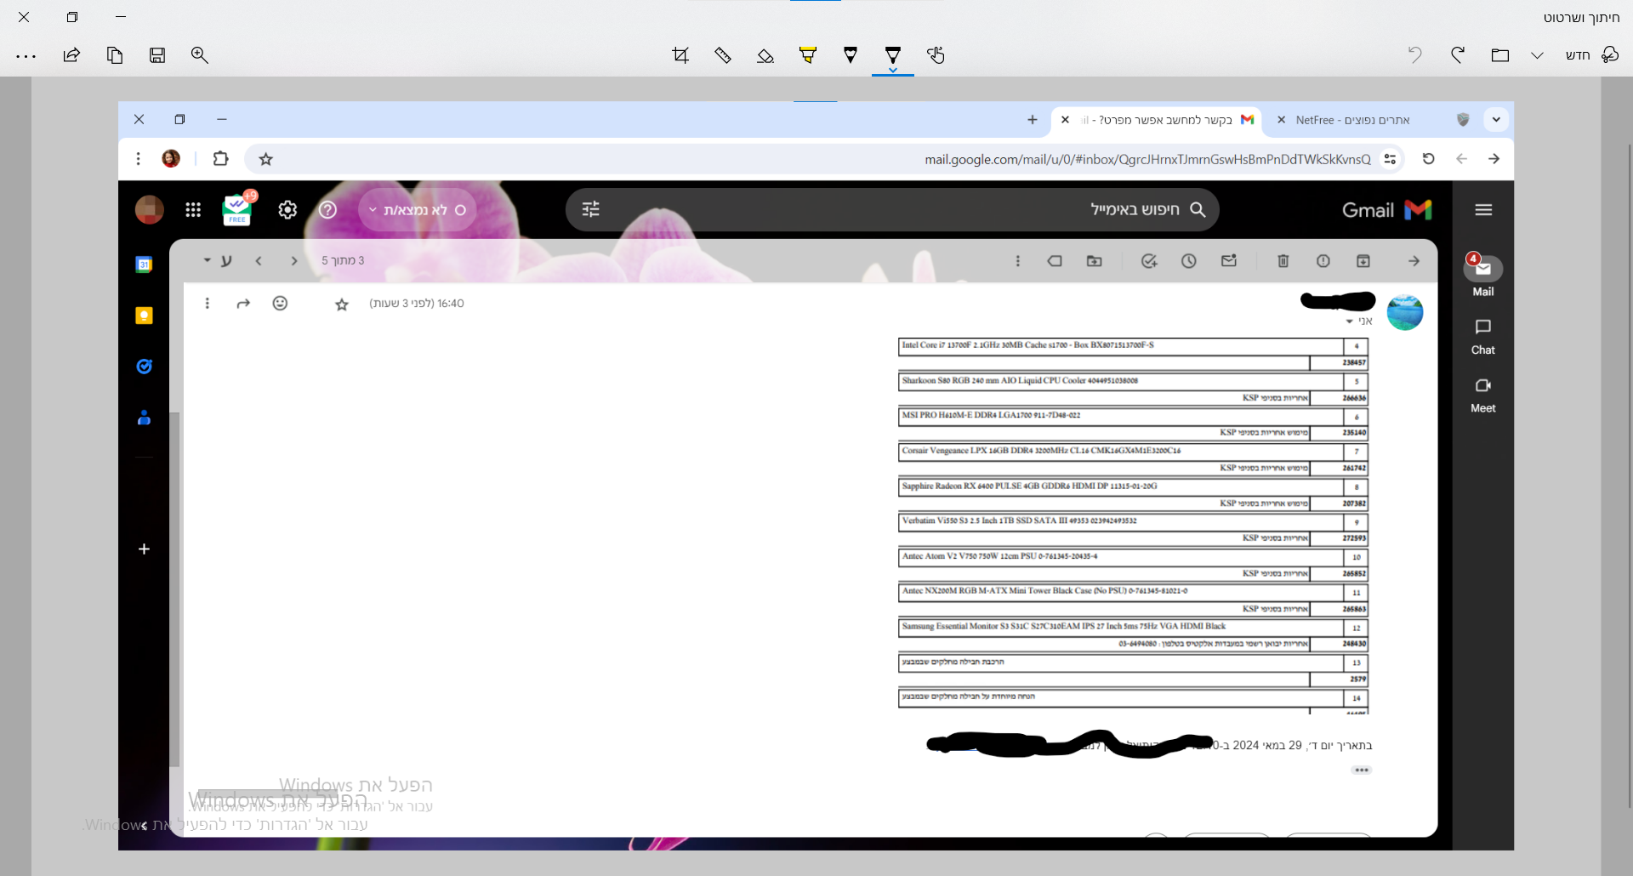Close the Gmail tab with its X

[1065, 120]
